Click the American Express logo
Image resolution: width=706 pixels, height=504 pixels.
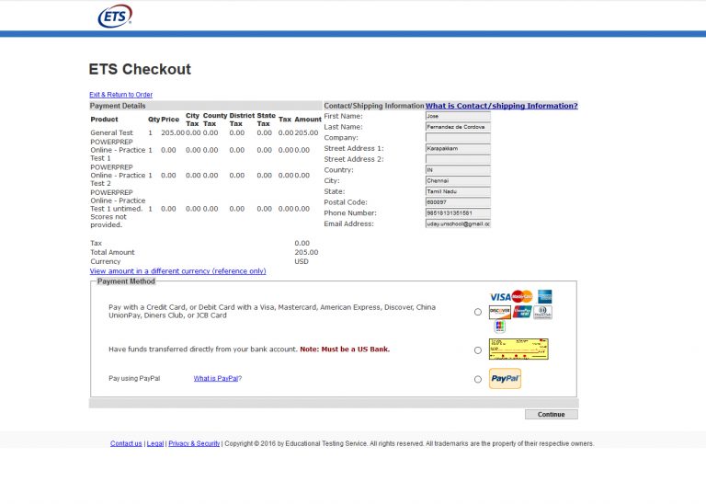pyautogui.click(x=544, y=296)
